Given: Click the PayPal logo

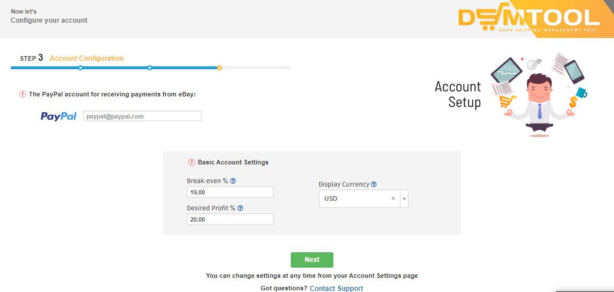Looking at the screenshot, I should 59,116.
